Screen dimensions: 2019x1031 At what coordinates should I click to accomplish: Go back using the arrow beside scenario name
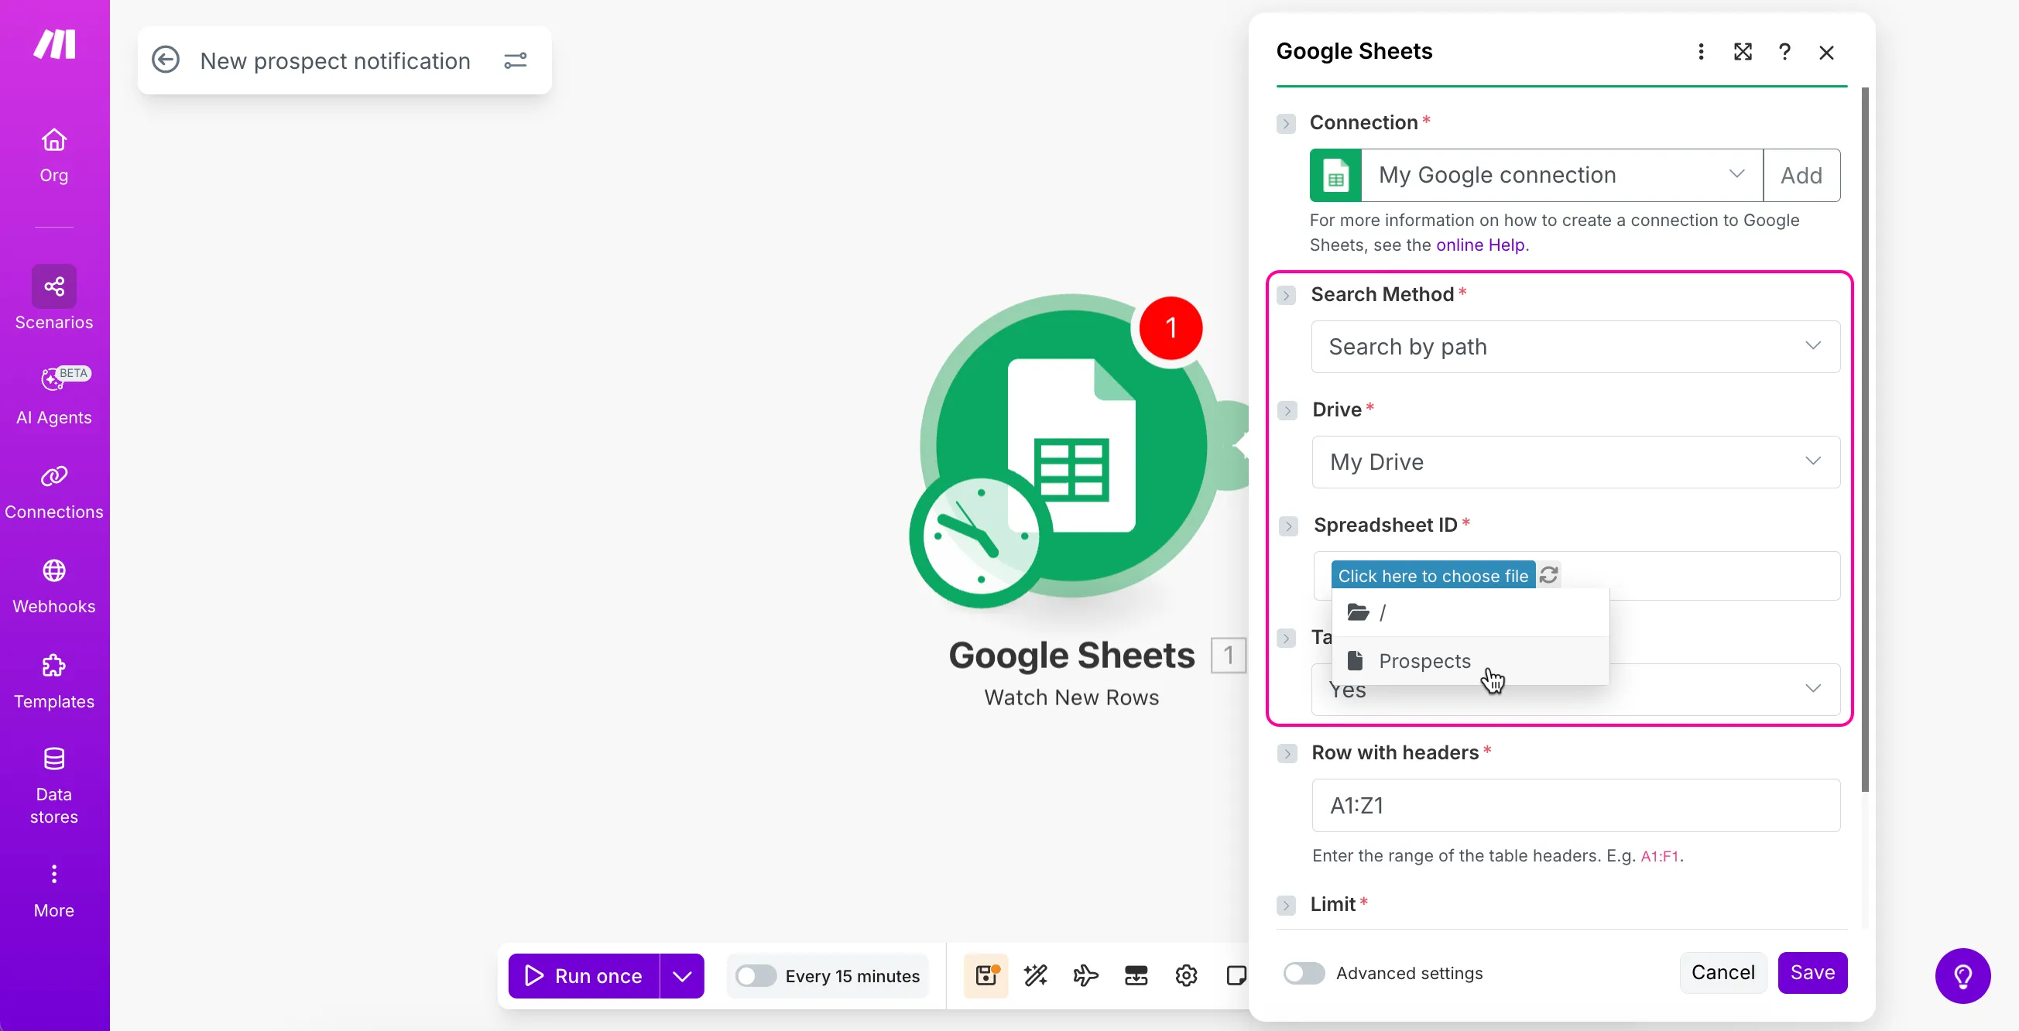pyautogui.click(x=166, y=60)
